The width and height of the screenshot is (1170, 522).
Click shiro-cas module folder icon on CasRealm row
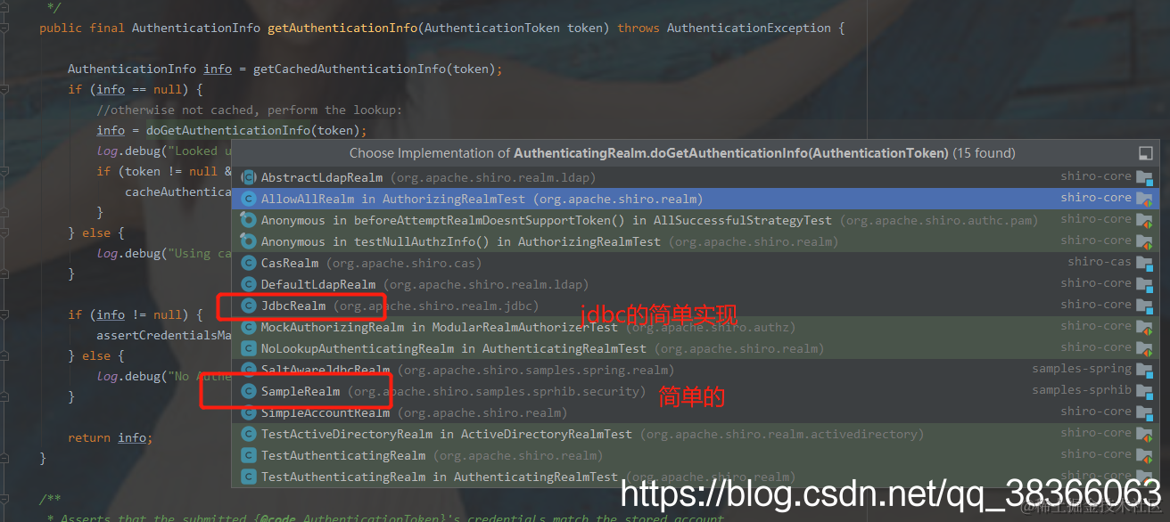(1144, 263)
